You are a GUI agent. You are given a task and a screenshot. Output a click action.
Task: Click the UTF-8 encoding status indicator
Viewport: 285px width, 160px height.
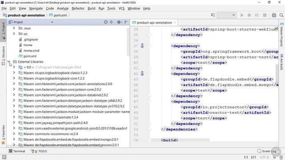pyautogui.click(x=265, y=157)
